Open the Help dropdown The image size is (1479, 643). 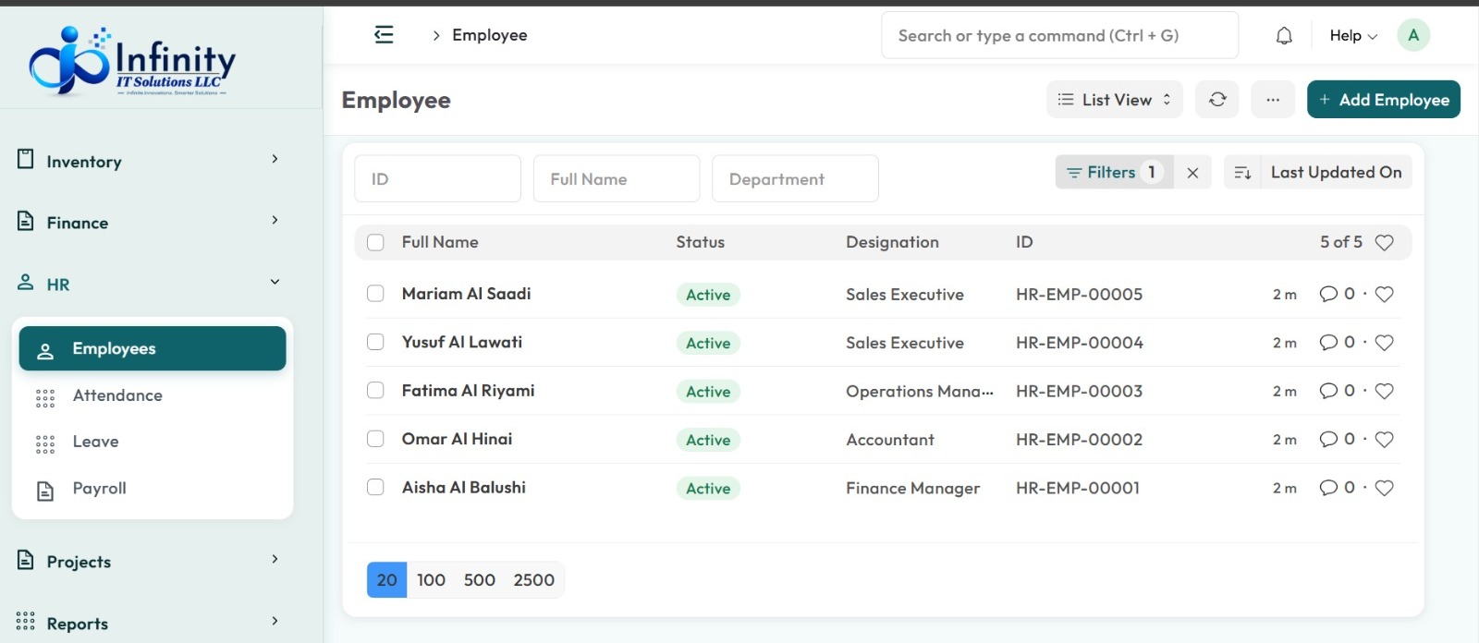(1353, 36)
